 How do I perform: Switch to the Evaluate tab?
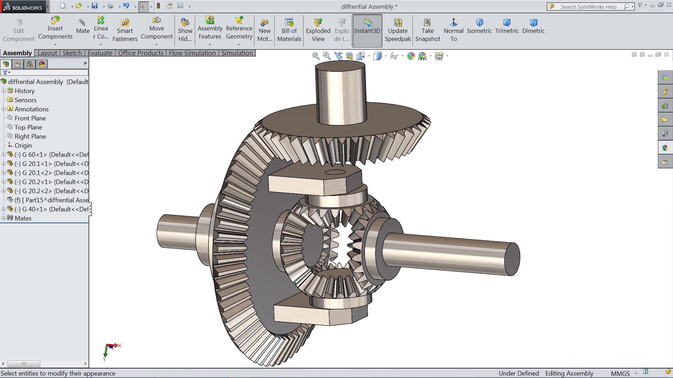[100, 53]
